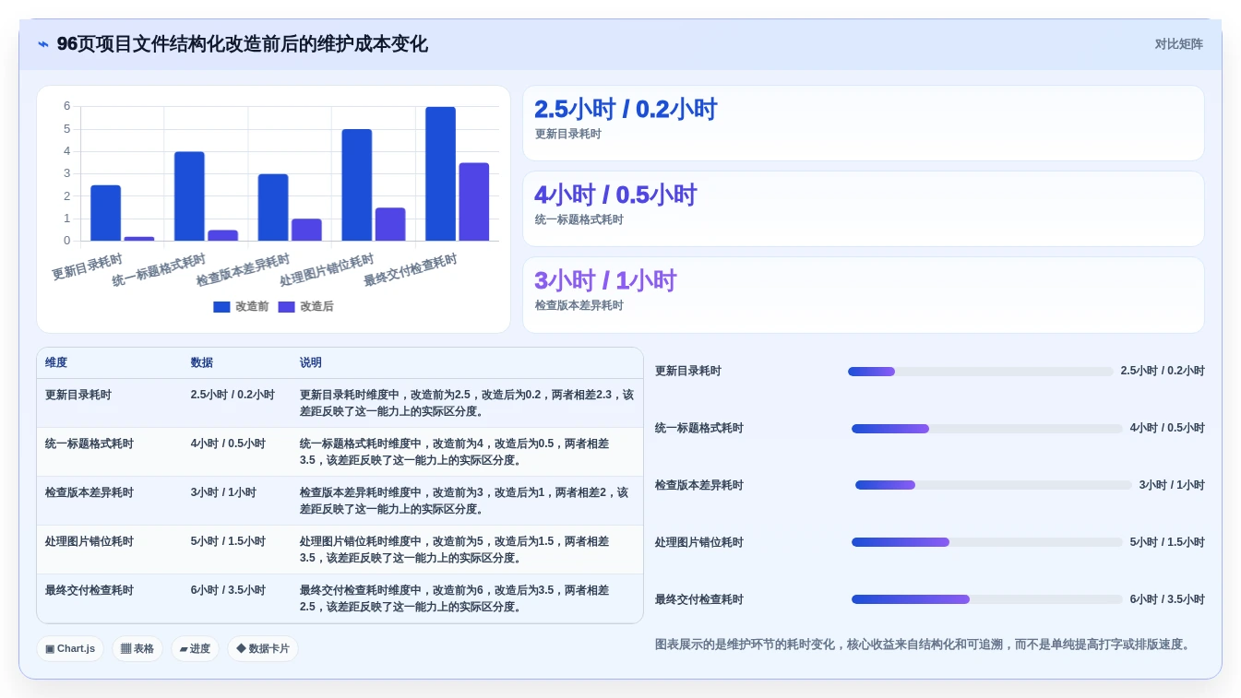Click progress value label 5小时 / 1.5小时
This screenshot has height=698, width=1241.
tap(1167, 542)
